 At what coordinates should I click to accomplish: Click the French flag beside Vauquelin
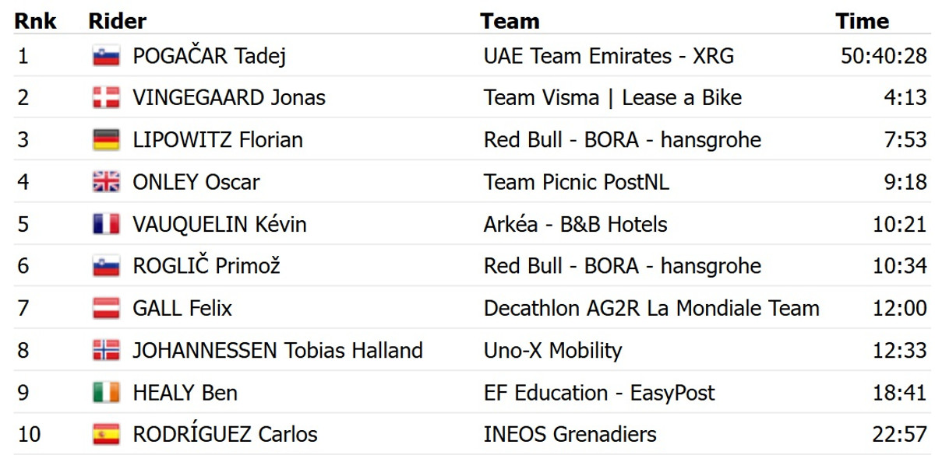[x=106, y=224]
